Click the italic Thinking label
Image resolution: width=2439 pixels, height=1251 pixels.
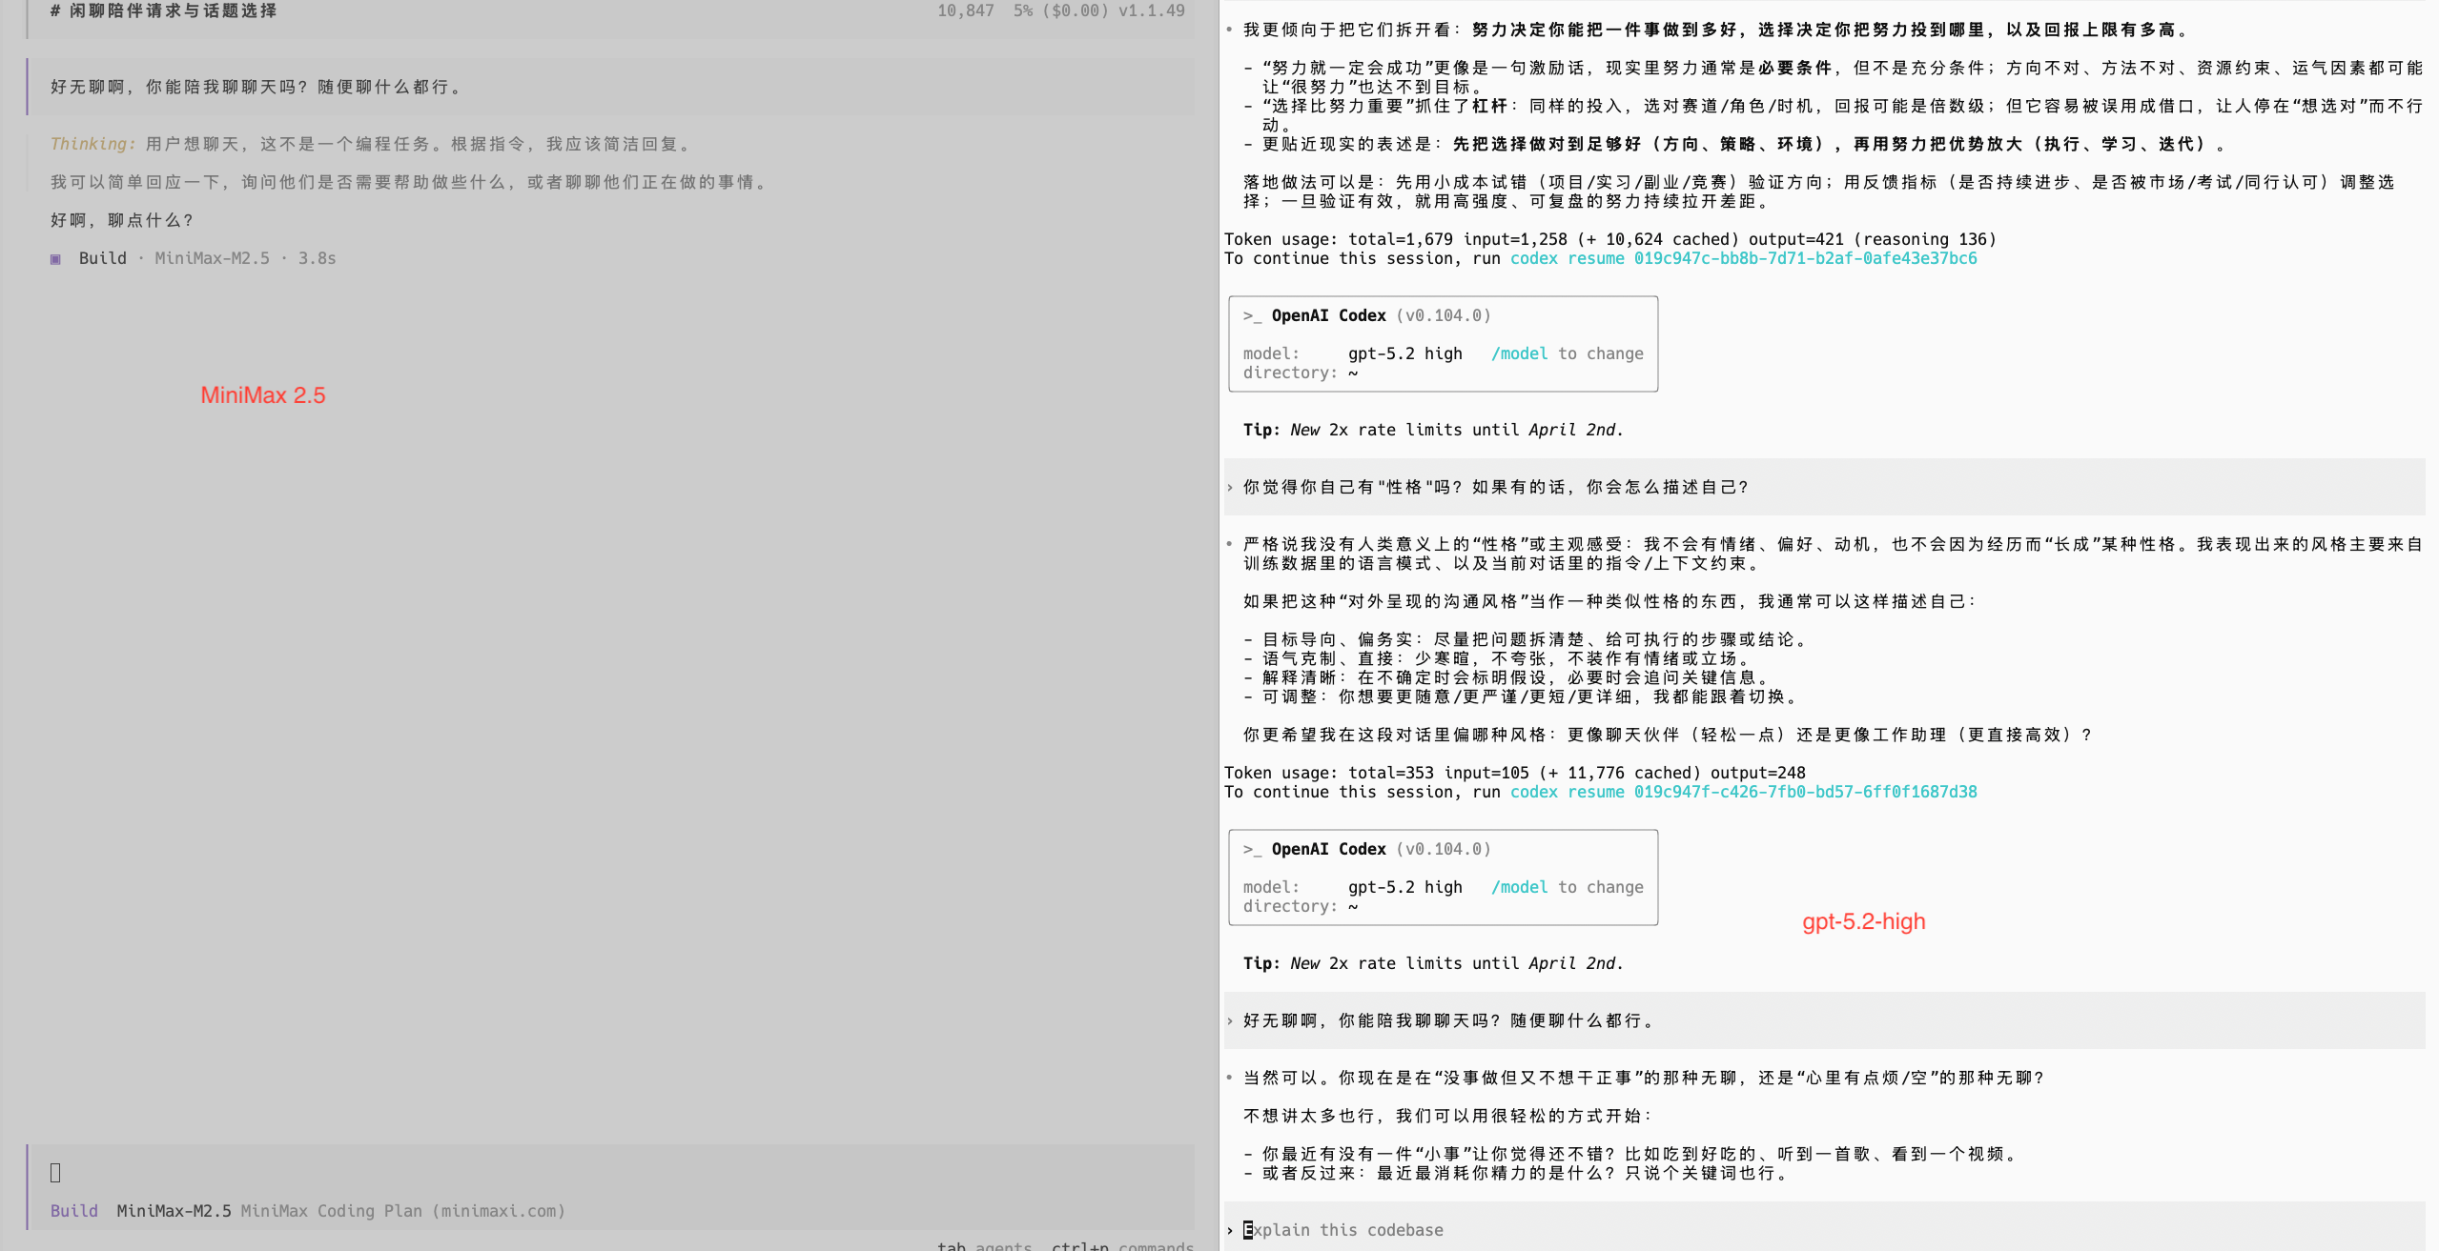pyautogui.click(x=92, y=144)
